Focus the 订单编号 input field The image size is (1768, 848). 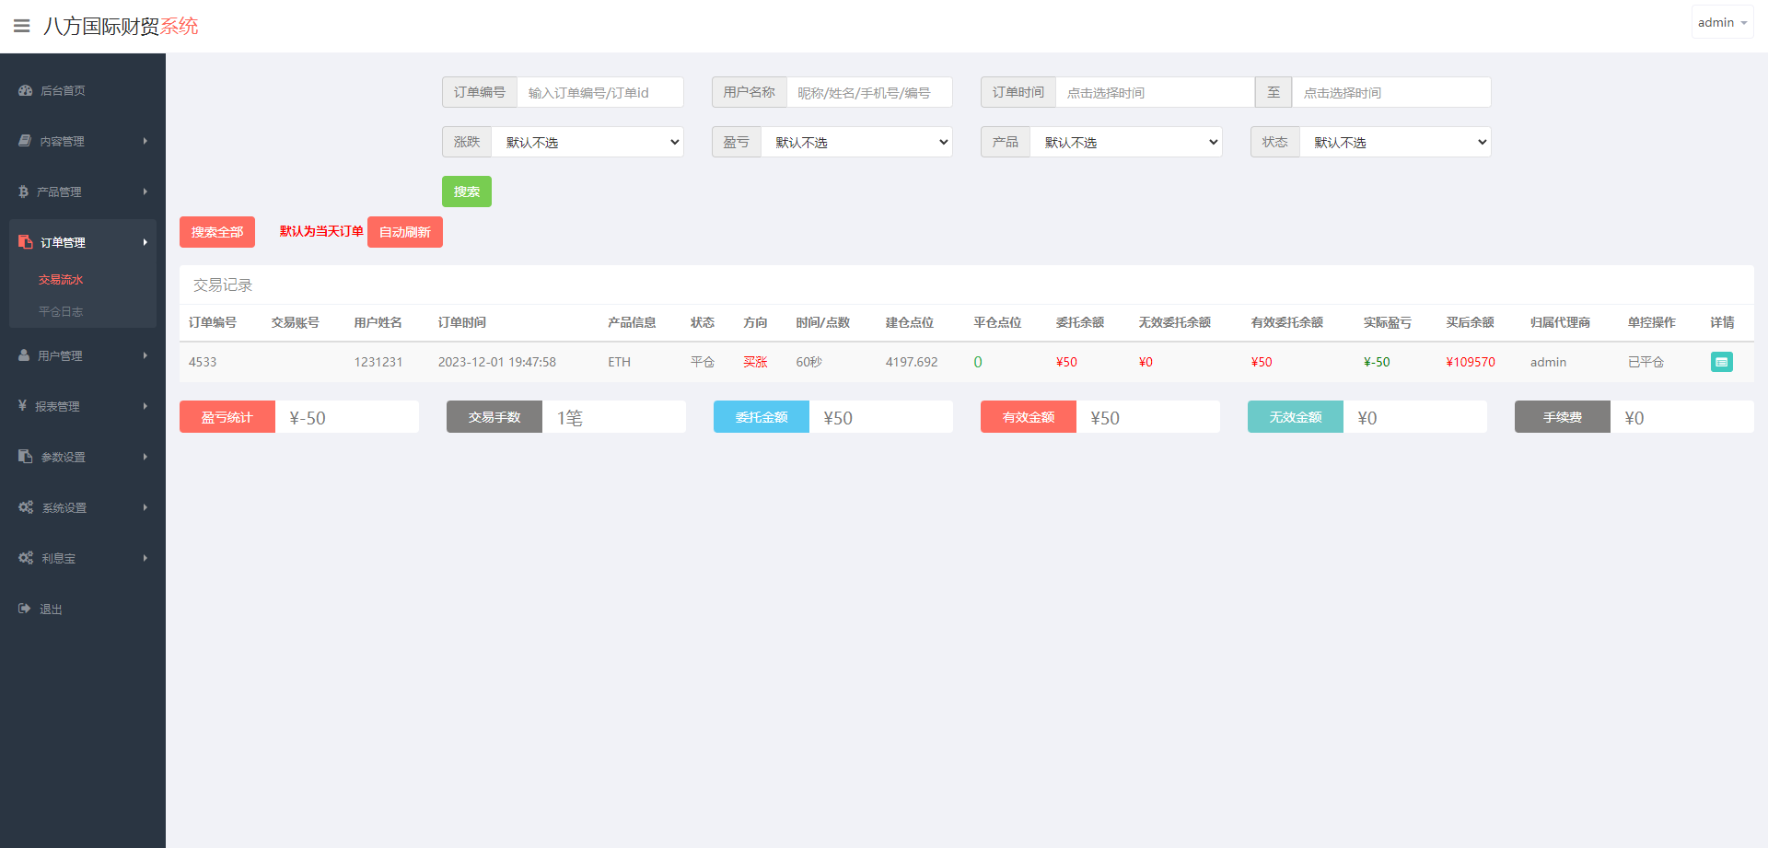click(600, 92)
